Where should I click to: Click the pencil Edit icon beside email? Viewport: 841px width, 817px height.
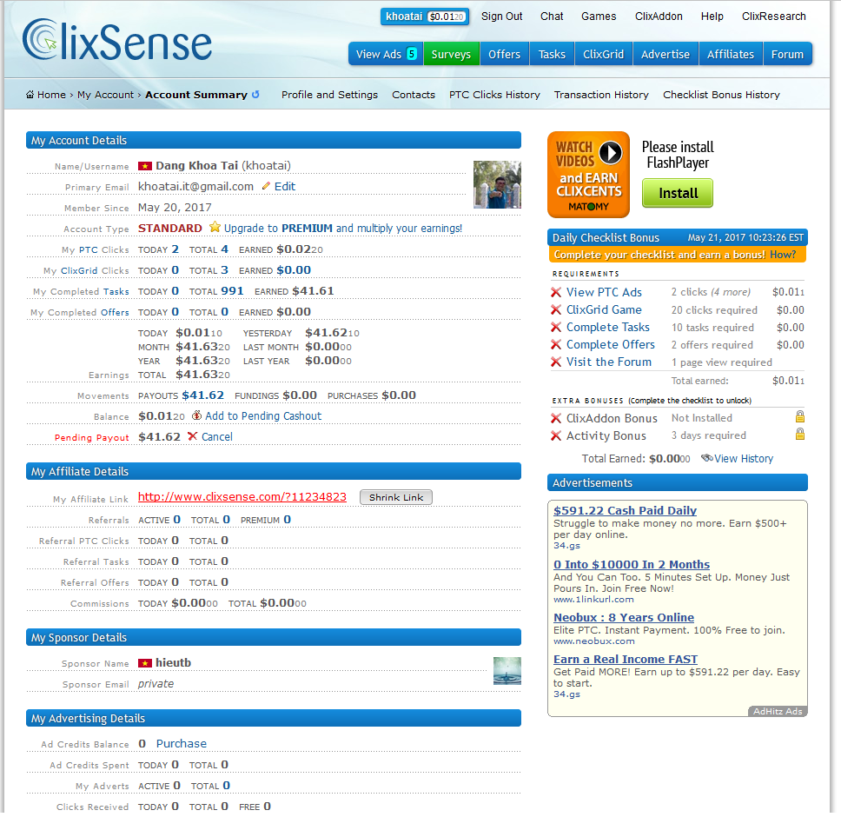266,186
